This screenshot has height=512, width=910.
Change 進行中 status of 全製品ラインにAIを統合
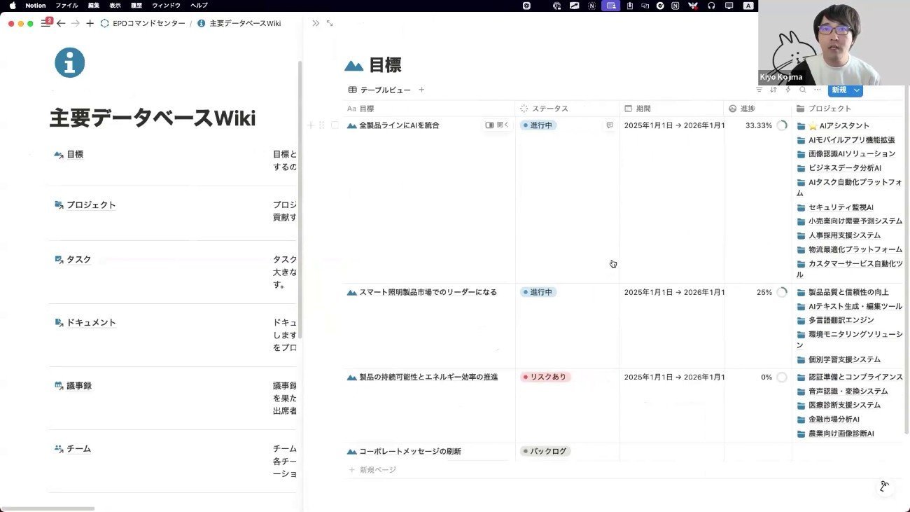click(538, 125)
